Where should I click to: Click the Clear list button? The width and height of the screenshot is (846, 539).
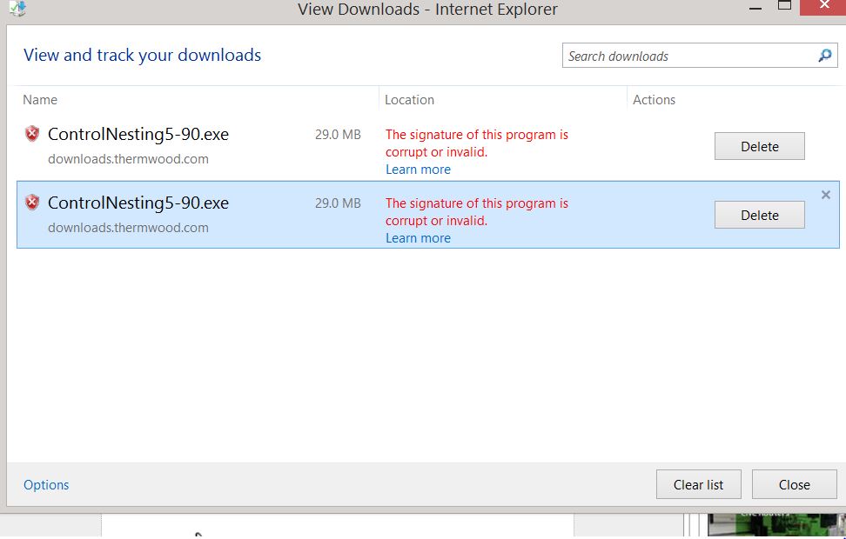pos(698,484)
